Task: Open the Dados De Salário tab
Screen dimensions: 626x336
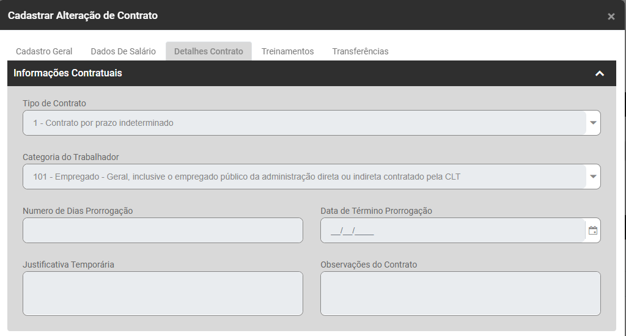Action: 123,51
